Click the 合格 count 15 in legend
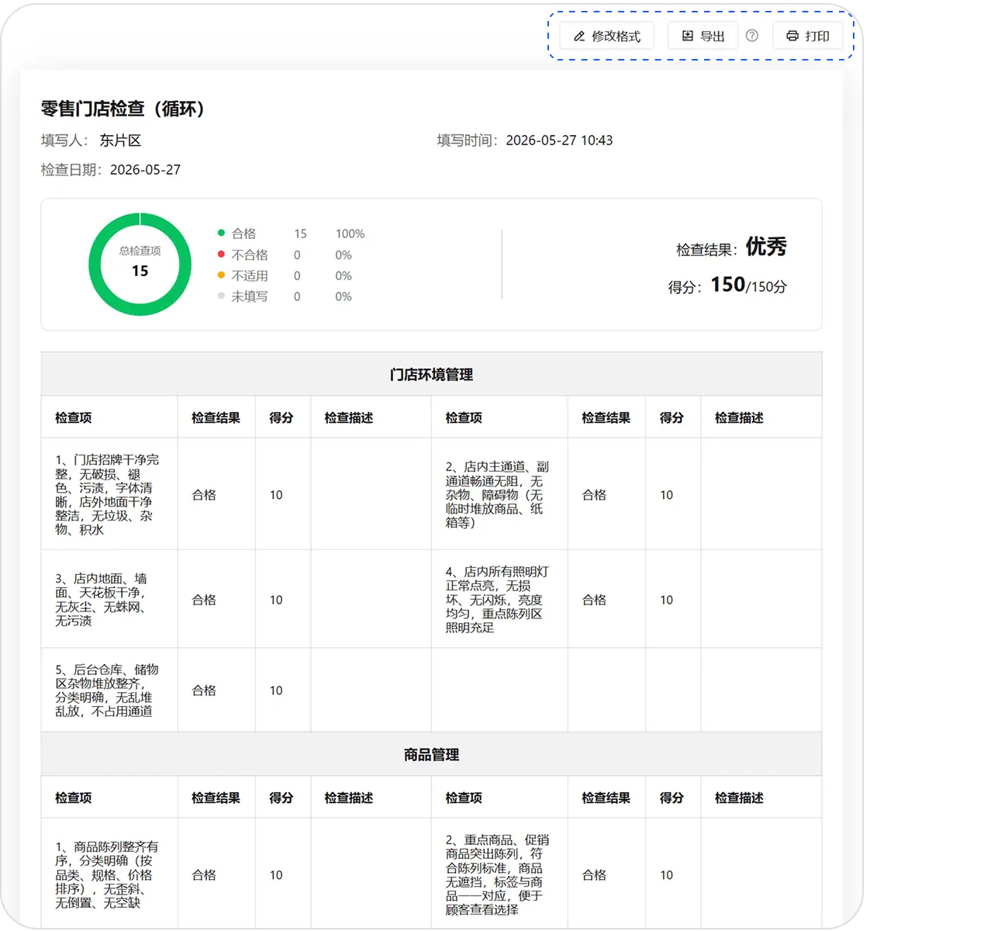Image resolution: width=1008 pixels, height=931 pixels. 300,234
